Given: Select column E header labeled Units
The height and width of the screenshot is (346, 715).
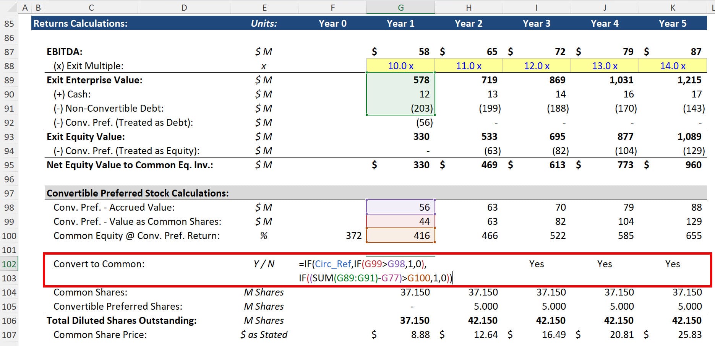Looking at the screenshot, I should [264, 7].
